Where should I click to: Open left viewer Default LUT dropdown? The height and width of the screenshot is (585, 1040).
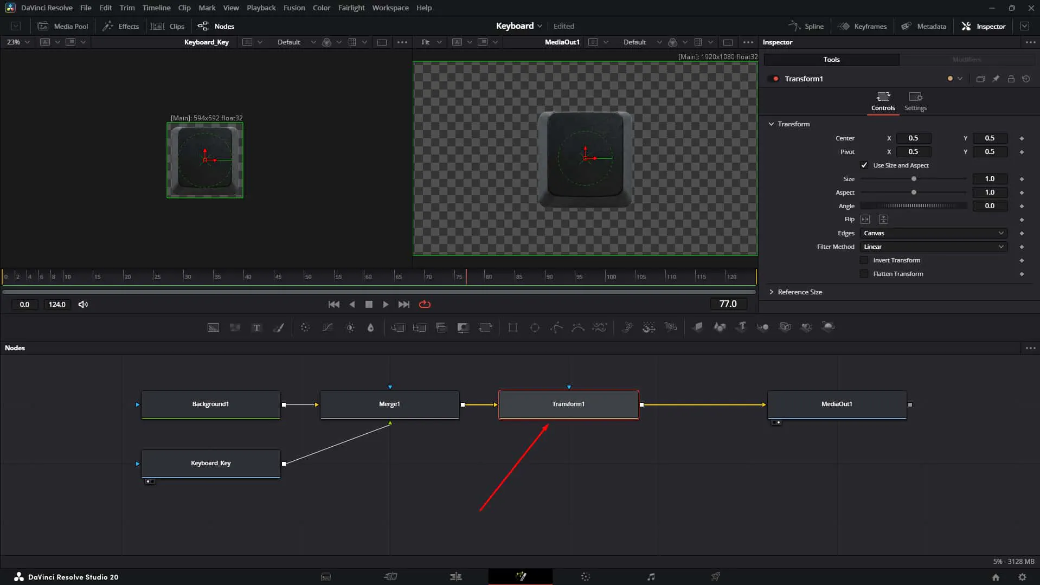tap(296, 42)
